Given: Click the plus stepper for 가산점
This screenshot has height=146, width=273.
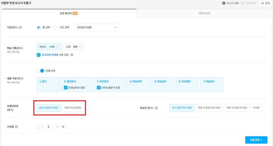Looking at the screenshot, I should coord(57,127).
